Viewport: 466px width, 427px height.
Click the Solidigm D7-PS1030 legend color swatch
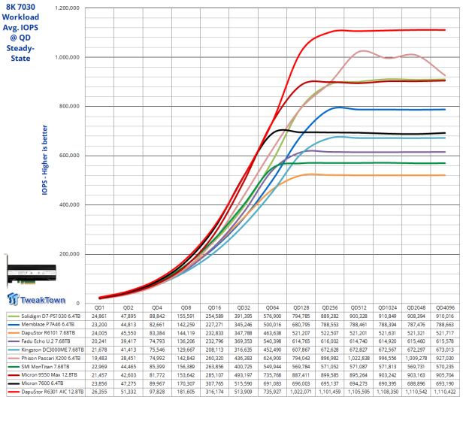tap(11, 316)
